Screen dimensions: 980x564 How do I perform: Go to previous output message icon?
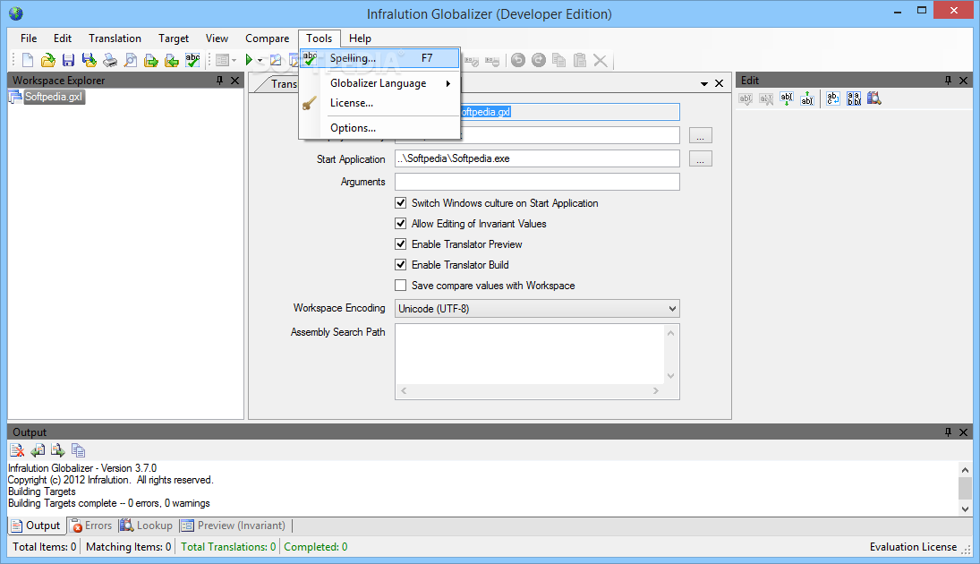click(x=38, y=450)
